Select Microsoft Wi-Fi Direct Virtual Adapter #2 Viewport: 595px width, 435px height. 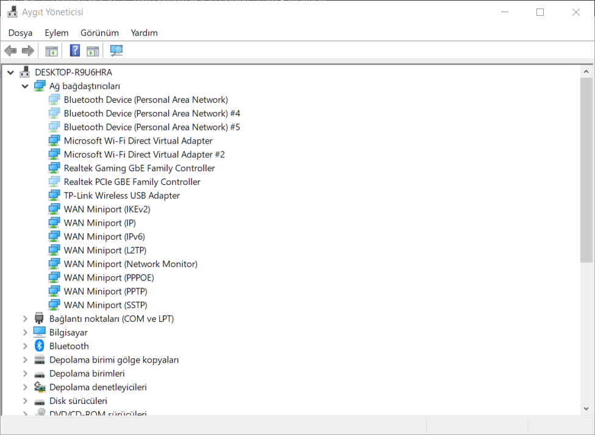coord(144,155)
